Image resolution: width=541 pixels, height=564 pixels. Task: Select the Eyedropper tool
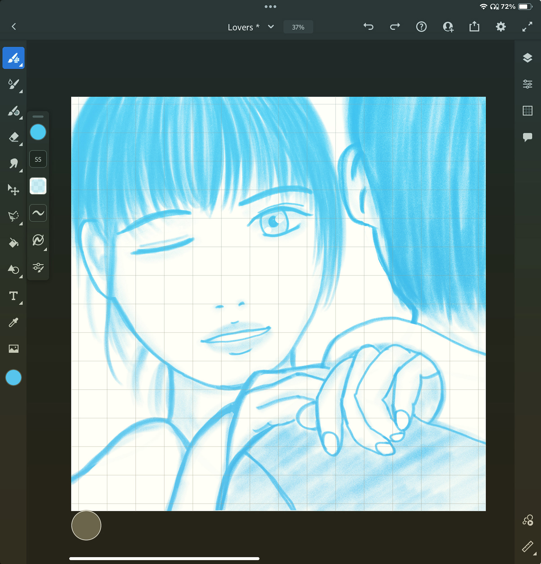pos(14,322)
